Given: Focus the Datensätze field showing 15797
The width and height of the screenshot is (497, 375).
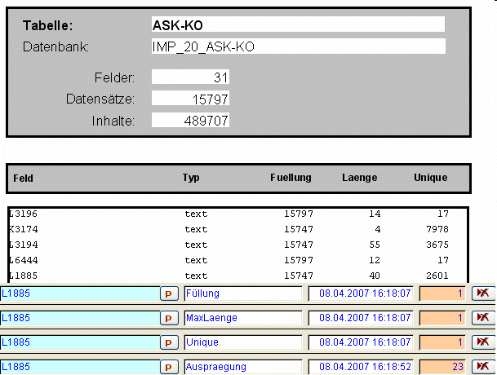Looking at the screenshot, I should point(190,99).
